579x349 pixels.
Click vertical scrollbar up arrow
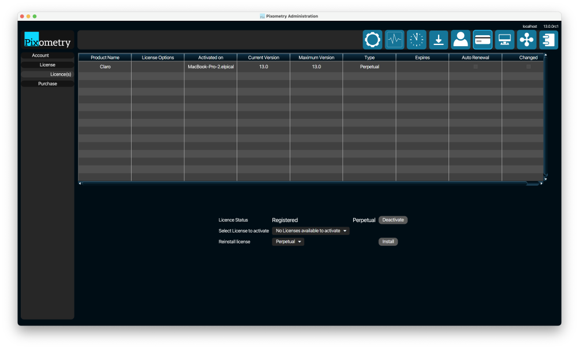(546, 55)
